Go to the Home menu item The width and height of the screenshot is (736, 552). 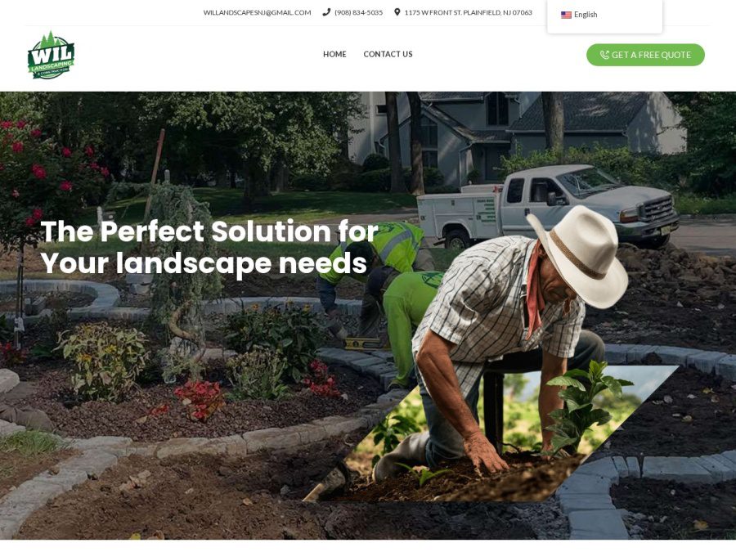[334, 54]
